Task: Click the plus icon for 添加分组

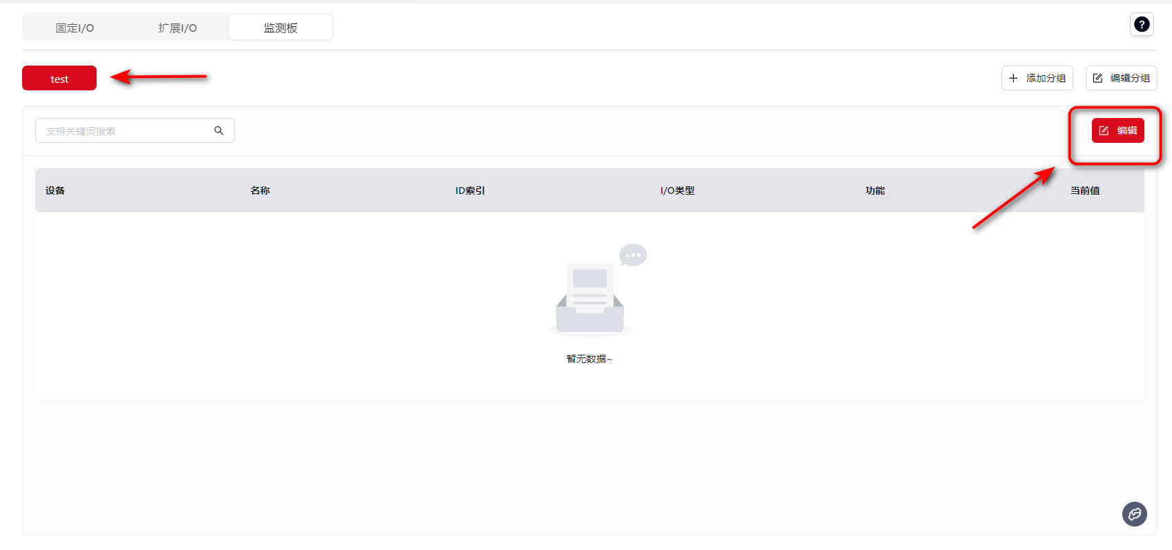Action: click(x=1013, y=78)
